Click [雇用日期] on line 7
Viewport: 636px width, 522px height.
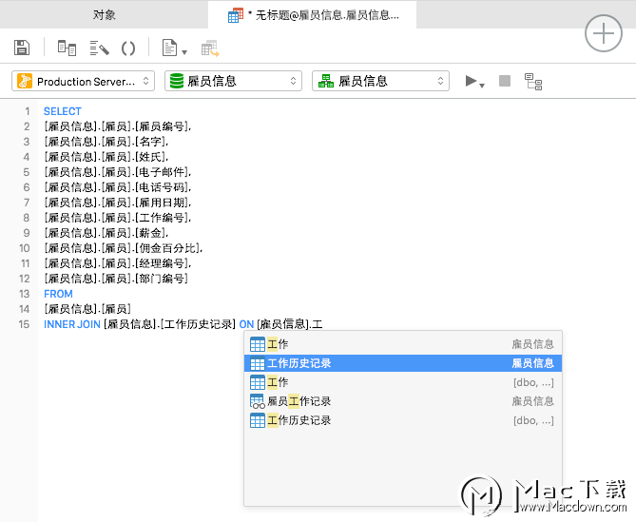click(163, 203)
